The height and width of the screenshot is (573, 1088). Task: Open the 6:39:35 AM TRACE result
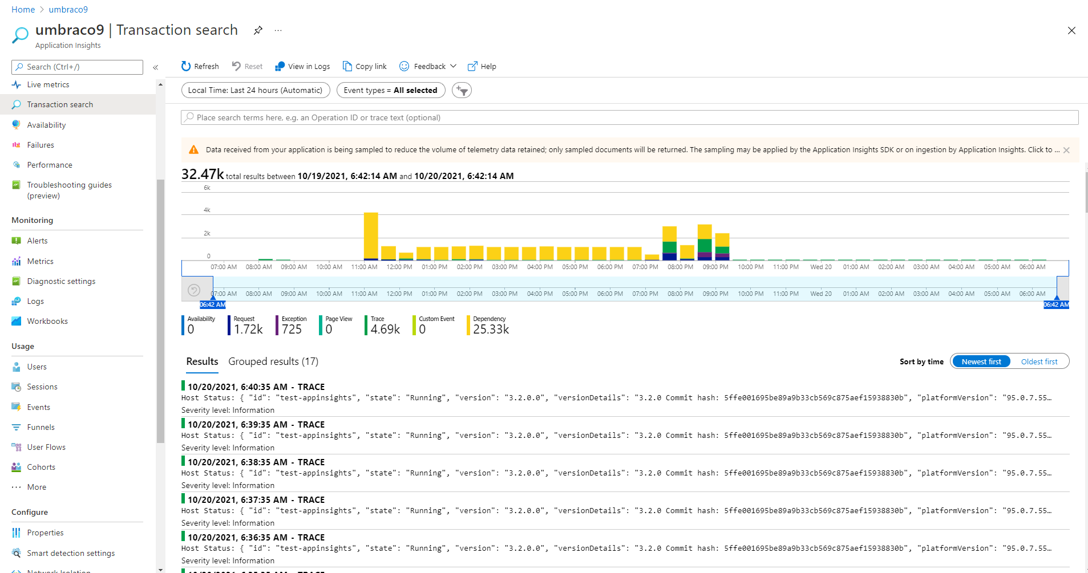point(625,436)
